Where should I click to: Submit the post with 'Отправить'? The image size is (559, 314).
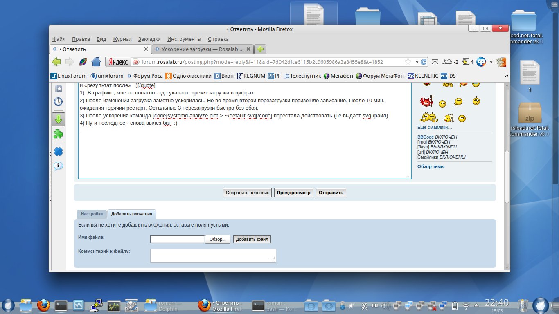click(331, 193)
